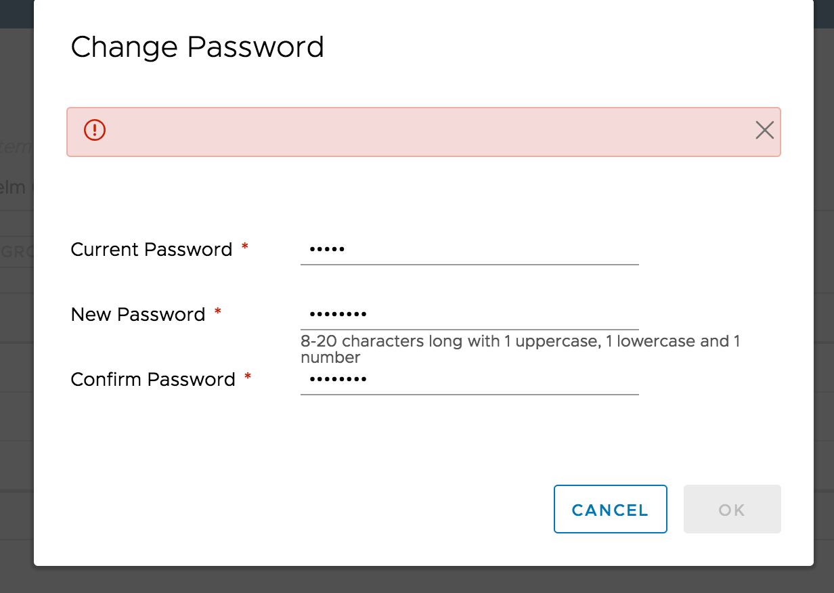Click the Current Password field label
This screenshot has width=834, height=593.
[x=151, y=249]
